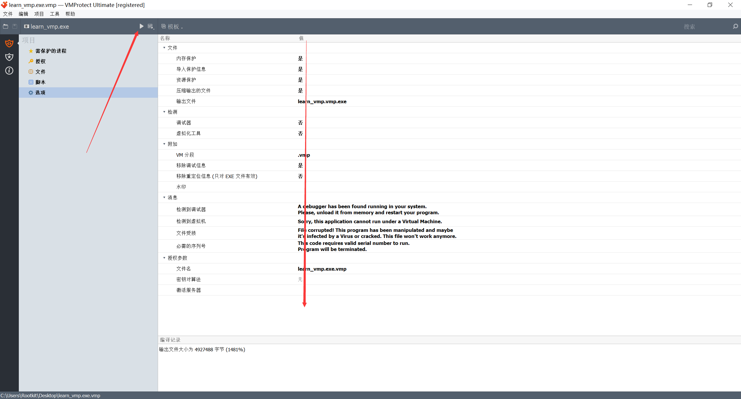Viewport: 741px width, 399px height.
Task: Toggle 移除重定位信息 value 否
Action: pos(300,176)
